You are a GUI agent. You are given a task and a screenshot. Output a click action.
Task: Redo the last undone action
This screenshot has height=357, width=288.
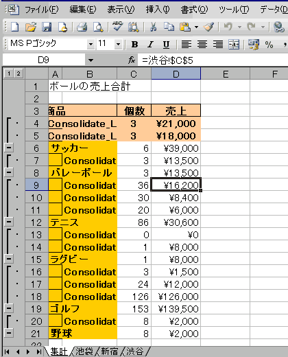pyautogui.click(x=252, y=27)
